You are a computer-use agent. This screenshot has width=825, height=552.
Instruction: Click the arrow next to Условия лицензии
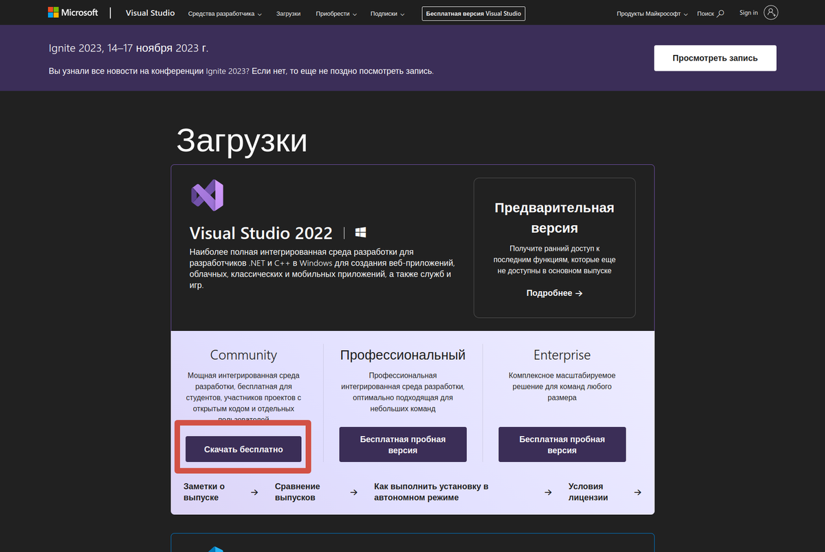click(638, 492)
